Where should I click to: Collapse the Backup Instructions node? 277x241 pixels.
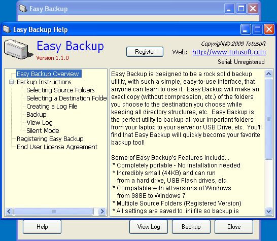11,82
